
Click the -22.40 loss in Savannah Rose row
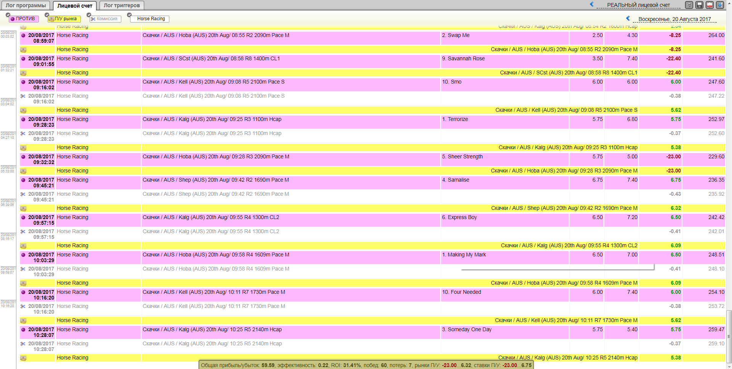click(673, 59)
